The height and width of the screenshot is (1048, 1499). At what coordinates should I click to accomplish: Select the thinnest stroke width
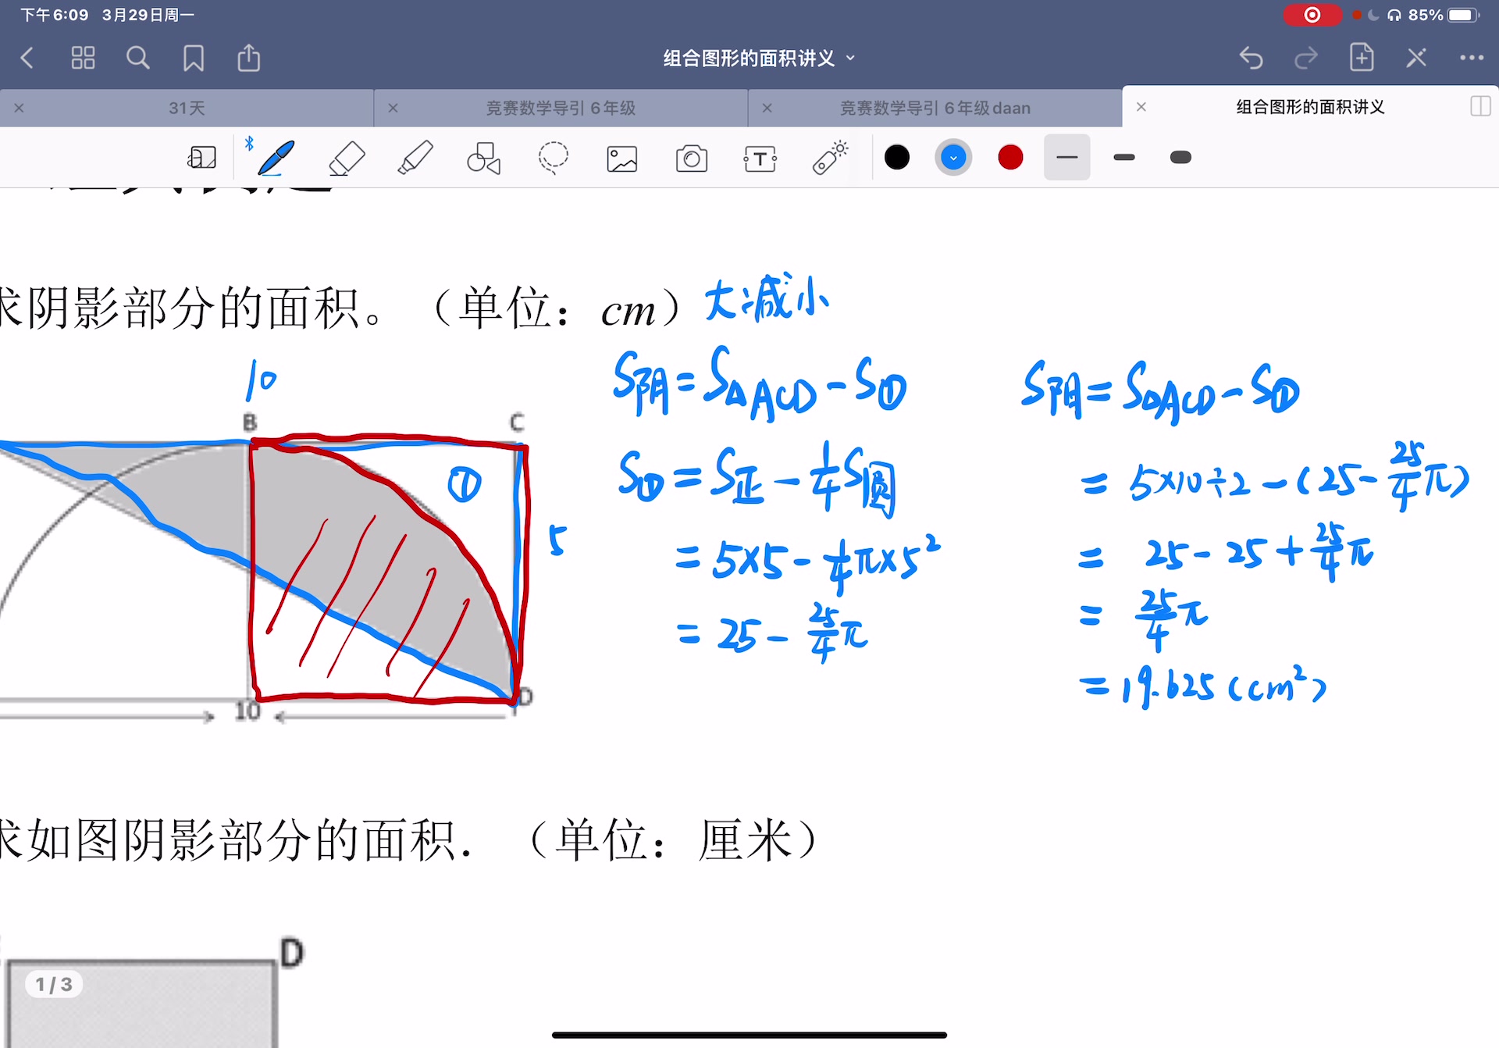coord(1066,158)
